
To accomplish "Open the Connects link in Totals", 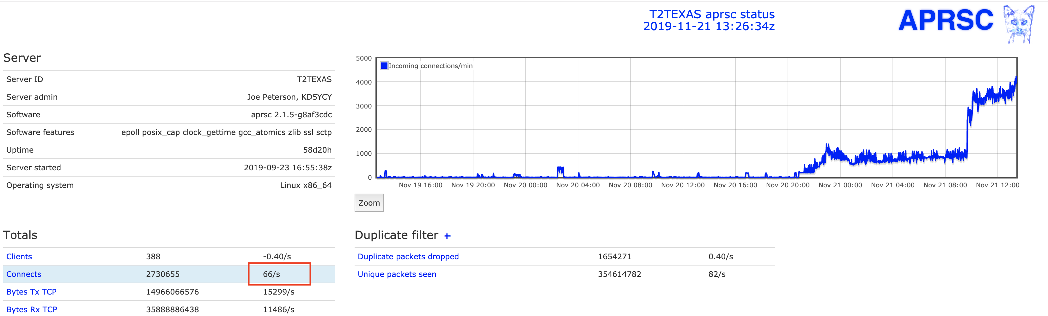I will click(x=24, y=274).
